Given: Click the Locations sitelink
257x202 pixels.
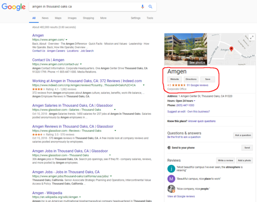Looking at the screenshot, I should coord(73,51).
